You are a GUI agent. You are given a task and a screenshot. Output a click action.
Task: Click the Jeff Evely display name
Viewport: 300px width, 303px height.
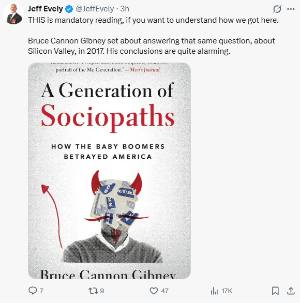(45, 9)
